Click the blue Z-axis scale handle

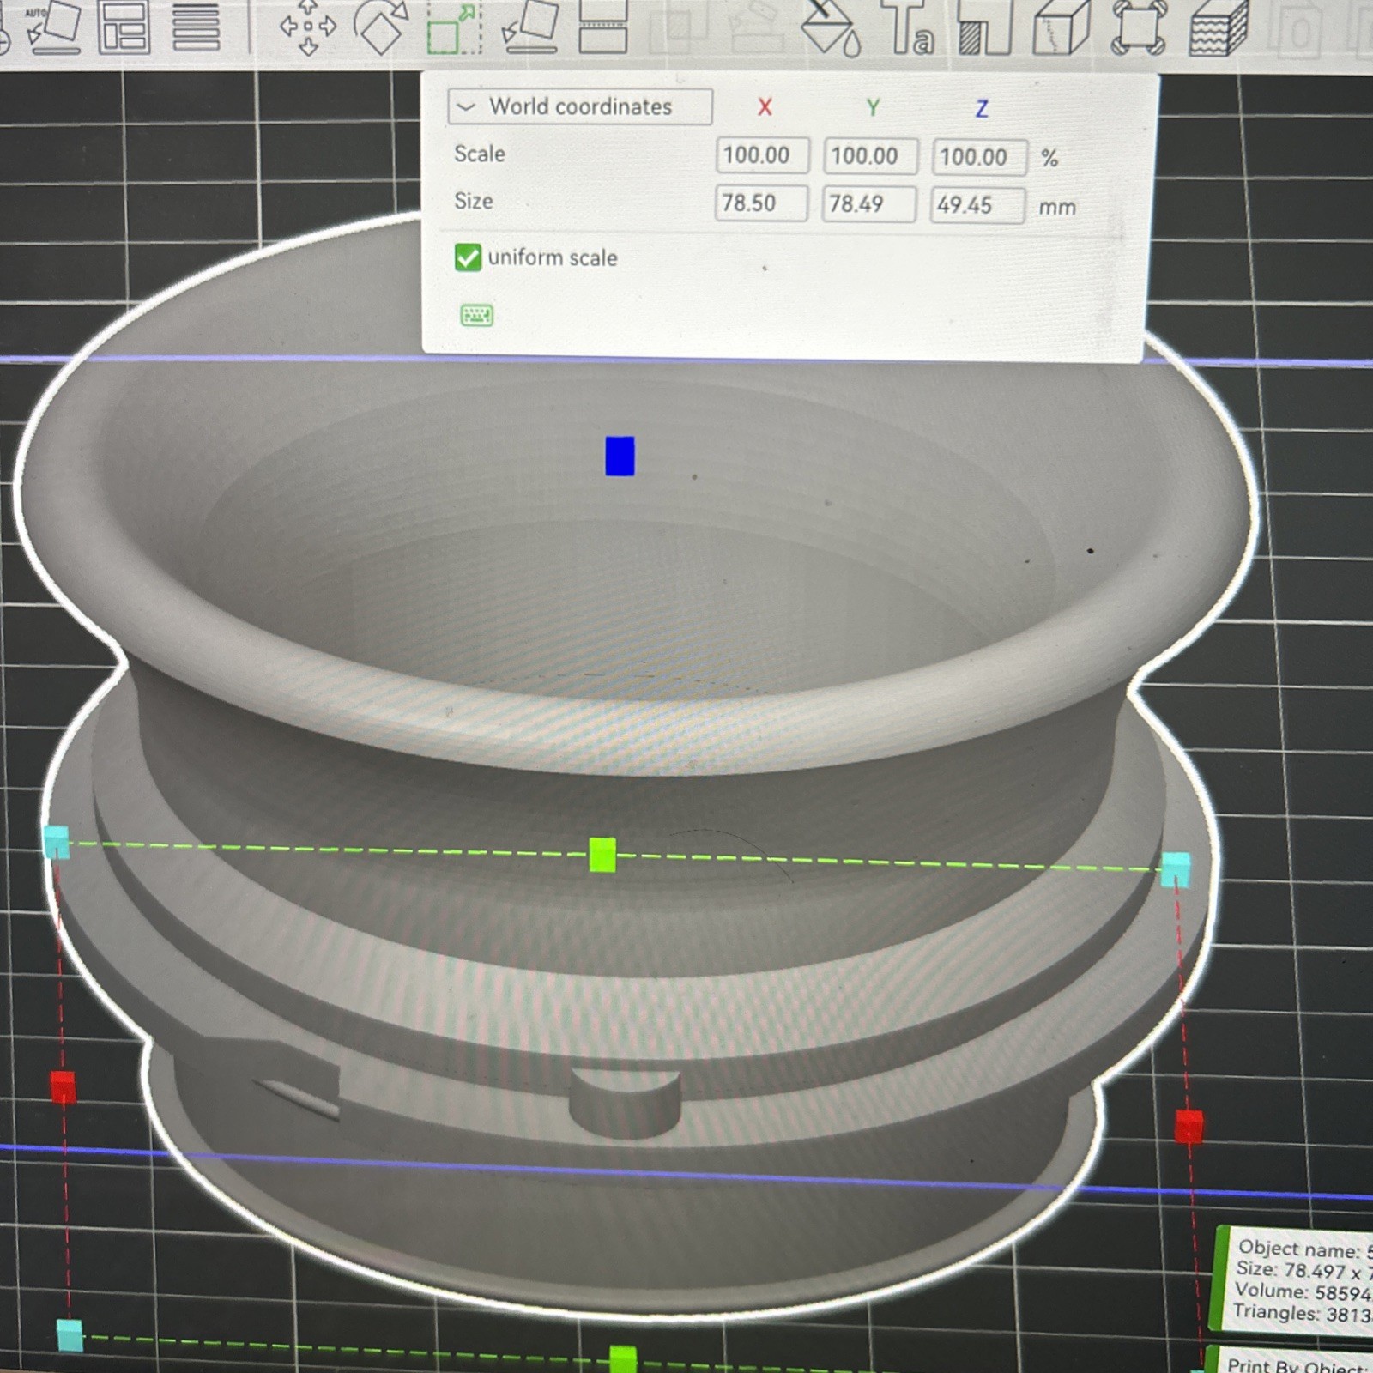tap(620, 456)
